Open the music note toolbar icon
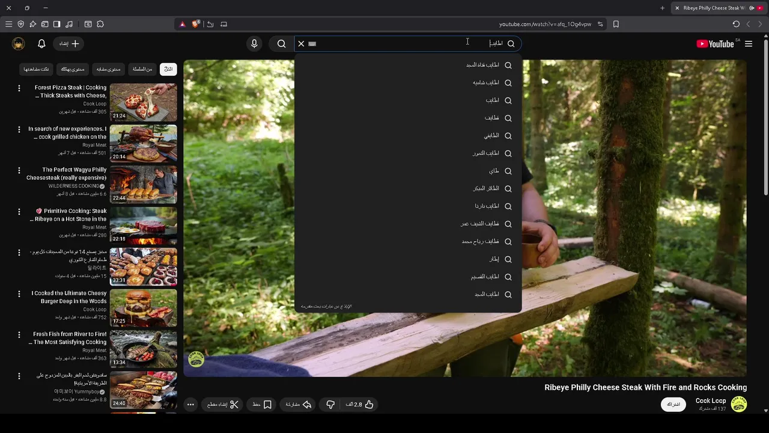 point(68,24)
